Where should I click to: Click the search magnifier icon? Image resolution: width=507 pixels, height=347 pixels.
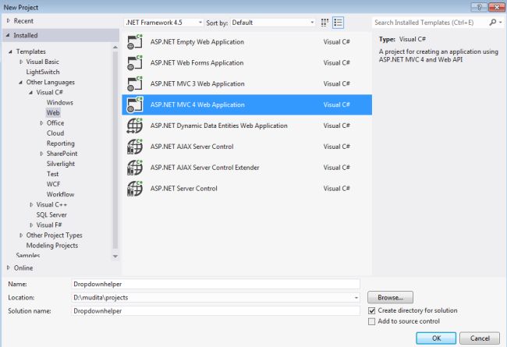pyautogui.click(x=492, y=23)
